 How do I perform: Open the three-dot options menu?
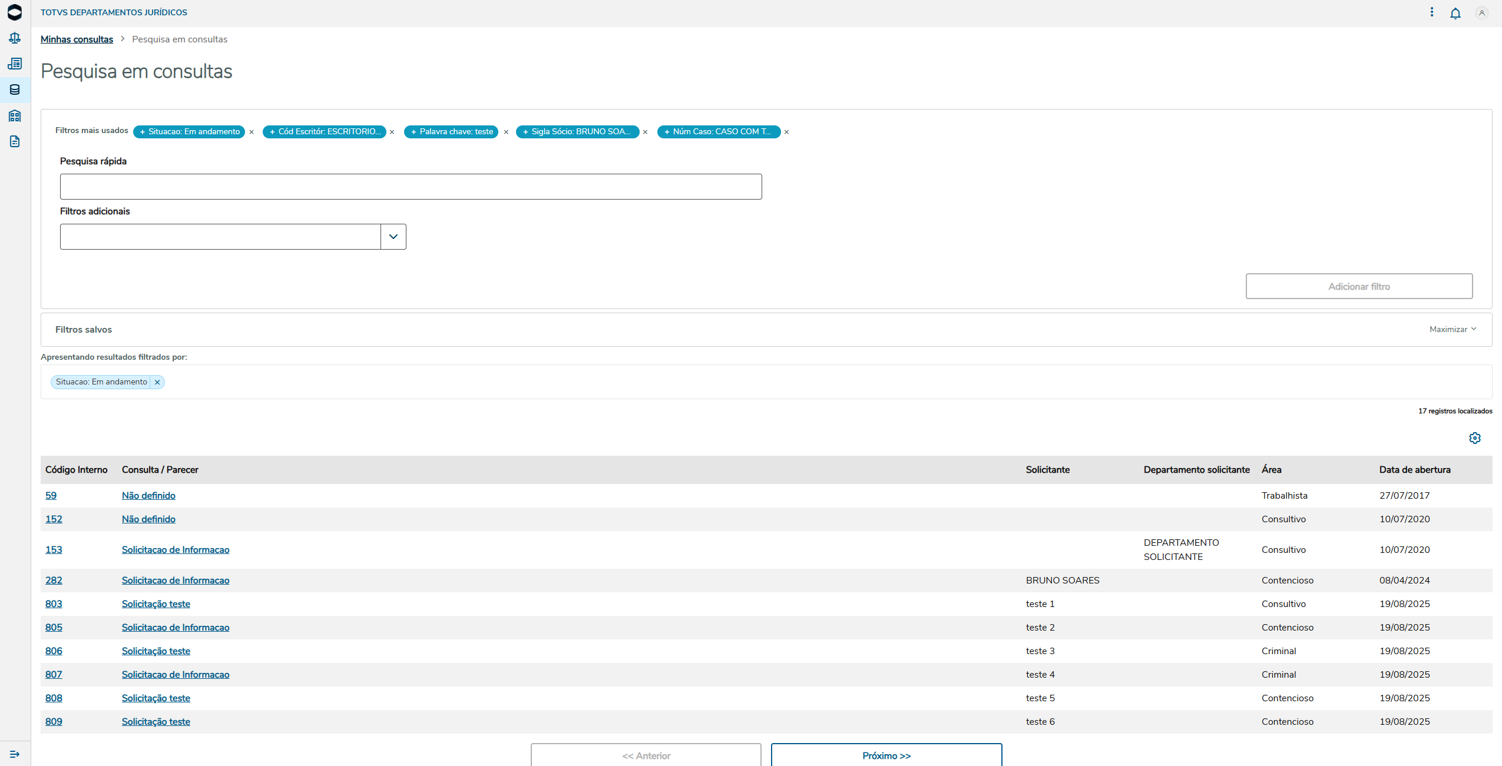1432,12
